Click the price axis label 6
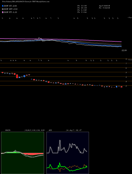Image resolution: width=132 pixels, height=174 pixels. pyautogui.click(x=126, y=68)
